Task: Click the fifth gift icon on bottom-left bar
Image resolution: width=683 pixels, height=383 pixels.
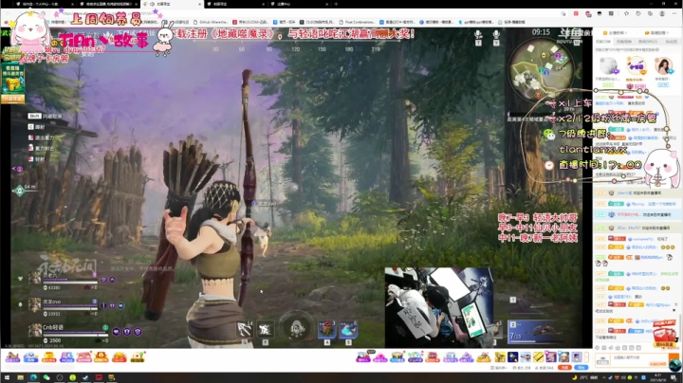Action: 83,357
